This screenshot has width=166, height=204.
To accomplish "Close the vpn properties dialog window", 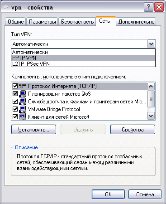I will pyautogui.click(x=159, y=7).
